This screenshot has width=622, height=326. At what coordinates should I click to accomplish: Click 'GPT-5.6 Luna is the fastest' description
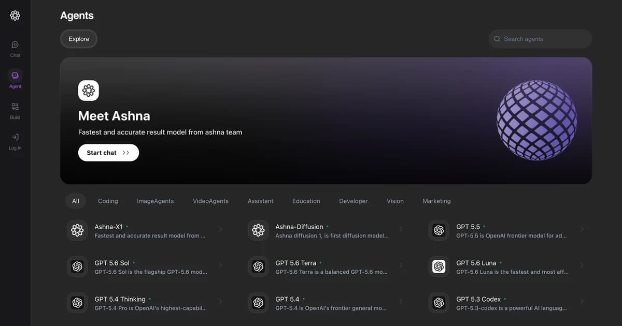[x=512, y=272]
